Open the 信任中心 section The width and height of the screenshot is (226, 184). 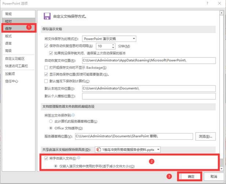tap(11, 81)
